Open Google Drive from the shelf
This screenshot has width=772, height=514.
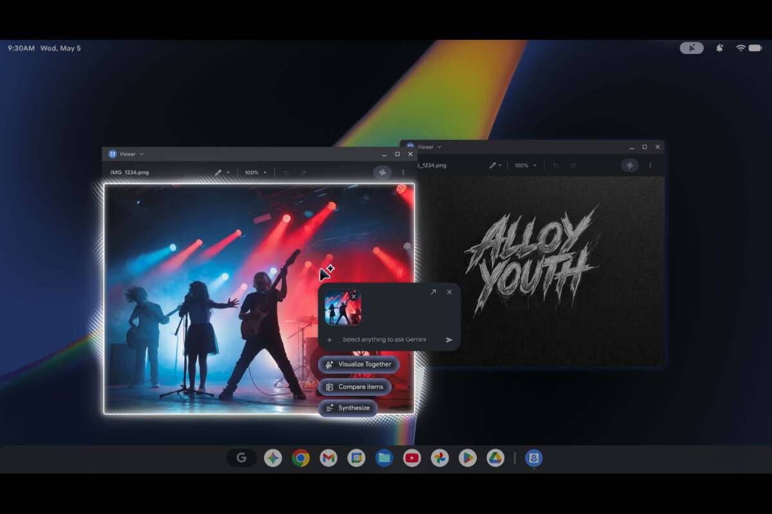tap(495, 458)
